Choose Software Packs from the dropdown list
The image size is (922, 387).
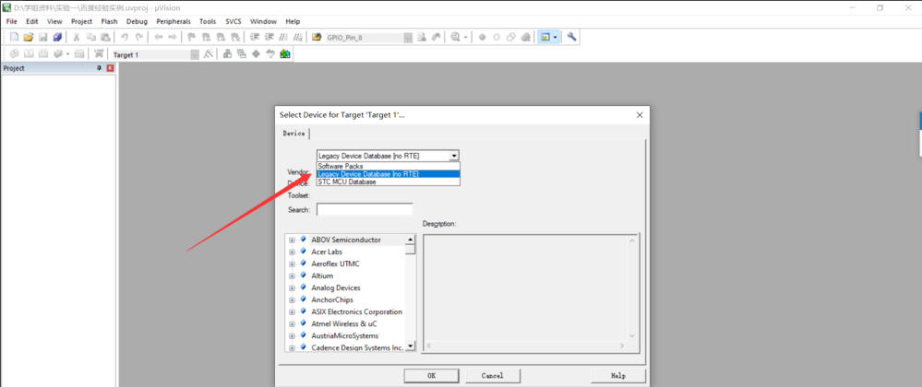(x=388, y=166)
